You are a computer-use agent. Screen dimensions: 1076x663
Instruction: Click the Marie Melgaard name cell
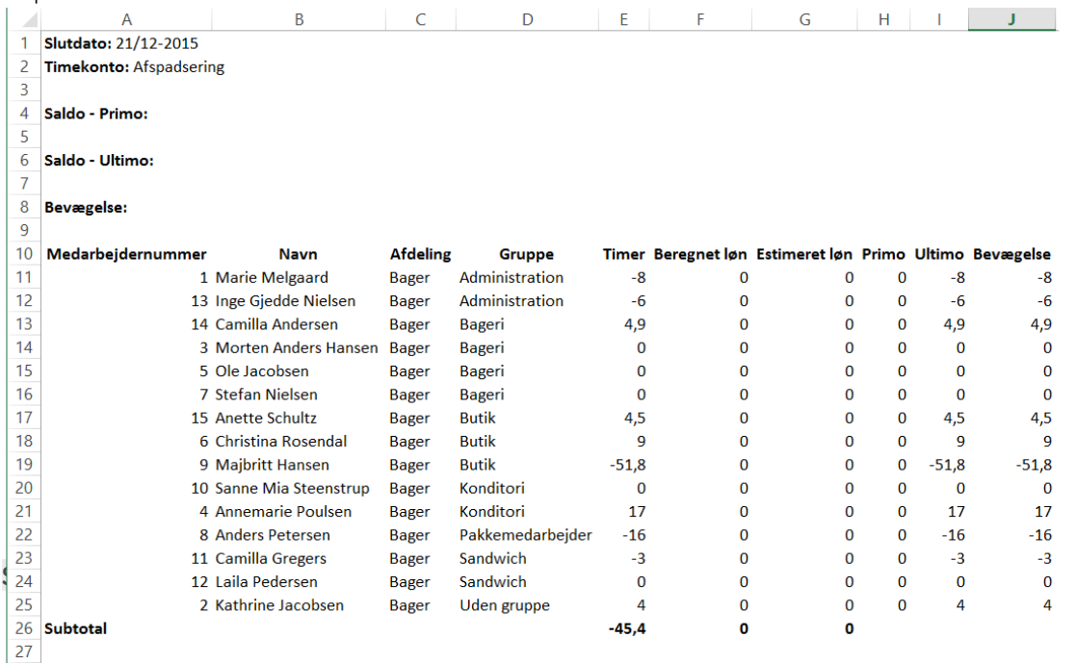click(272, 277)
